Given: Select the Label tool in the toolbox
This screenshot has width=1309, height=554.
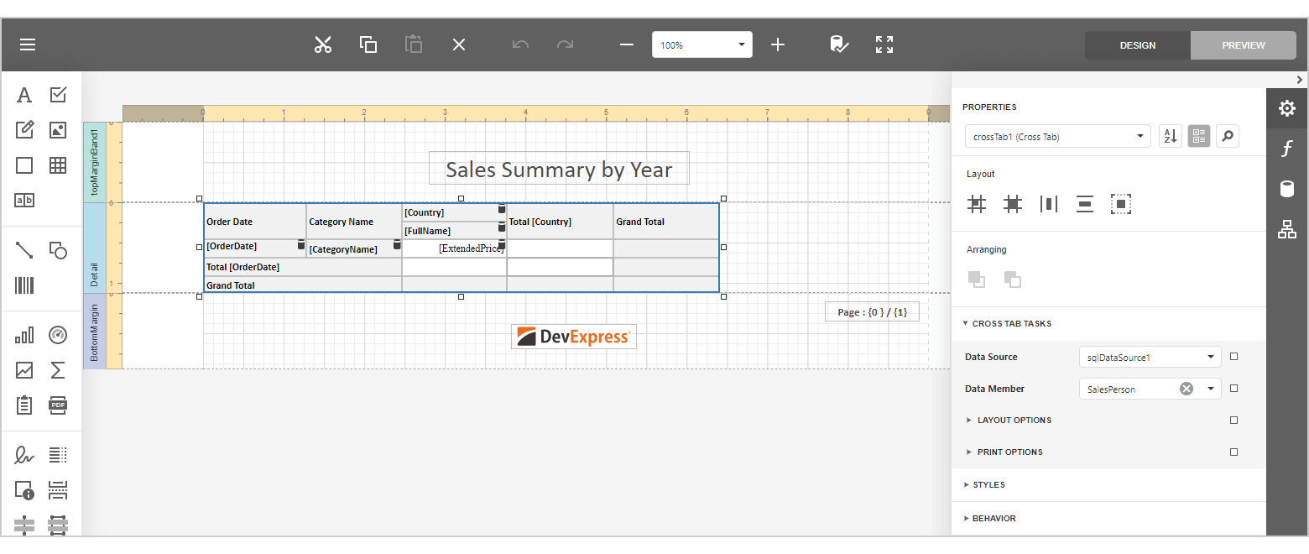Looking at the screenshot, I should click(x=23, y=94).
